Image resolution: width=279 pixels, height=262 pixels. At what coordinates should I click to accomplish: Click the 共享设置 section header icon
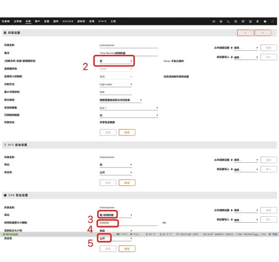click(5, 33)
